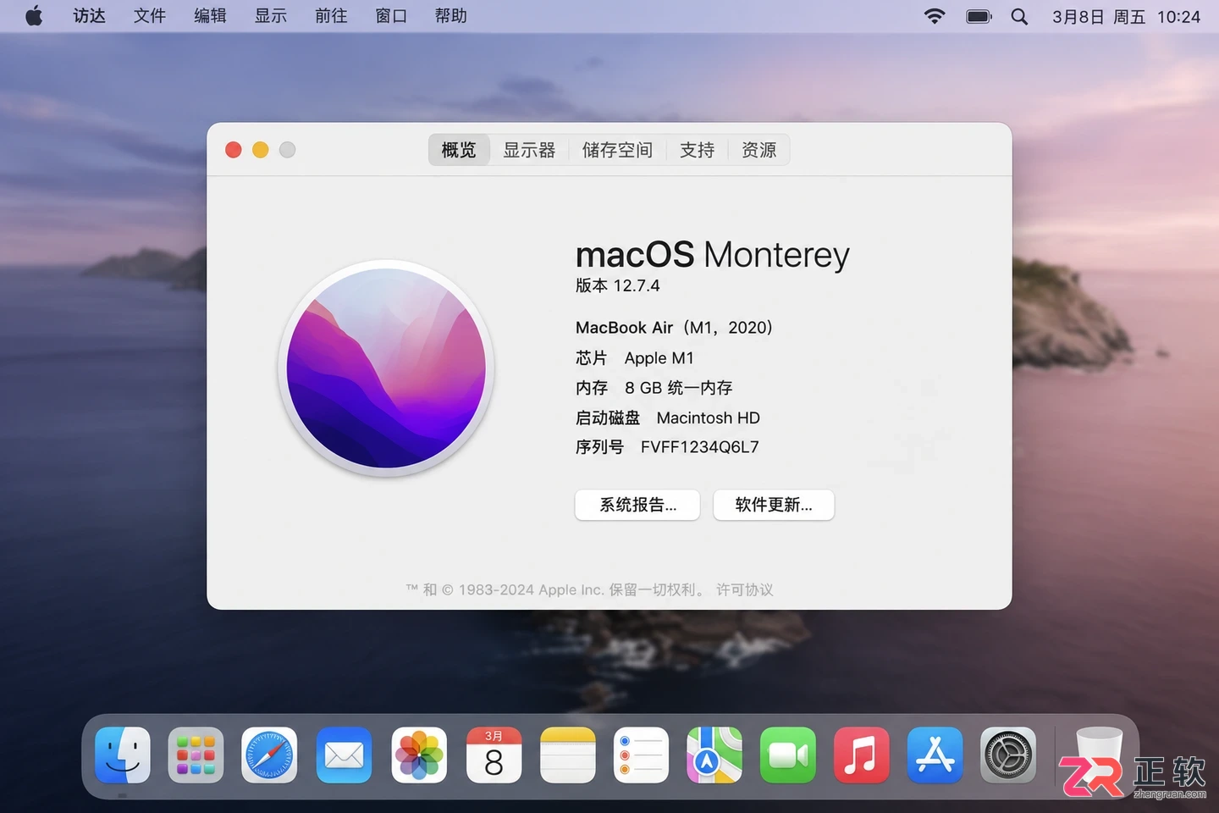1219x813 pixels.
Task: Open the 显示 menu
Action: click(x=271, y=16)
